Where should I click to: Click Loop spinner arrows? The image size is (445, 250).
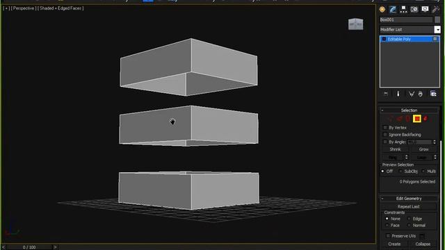click(x=435, y=157)
